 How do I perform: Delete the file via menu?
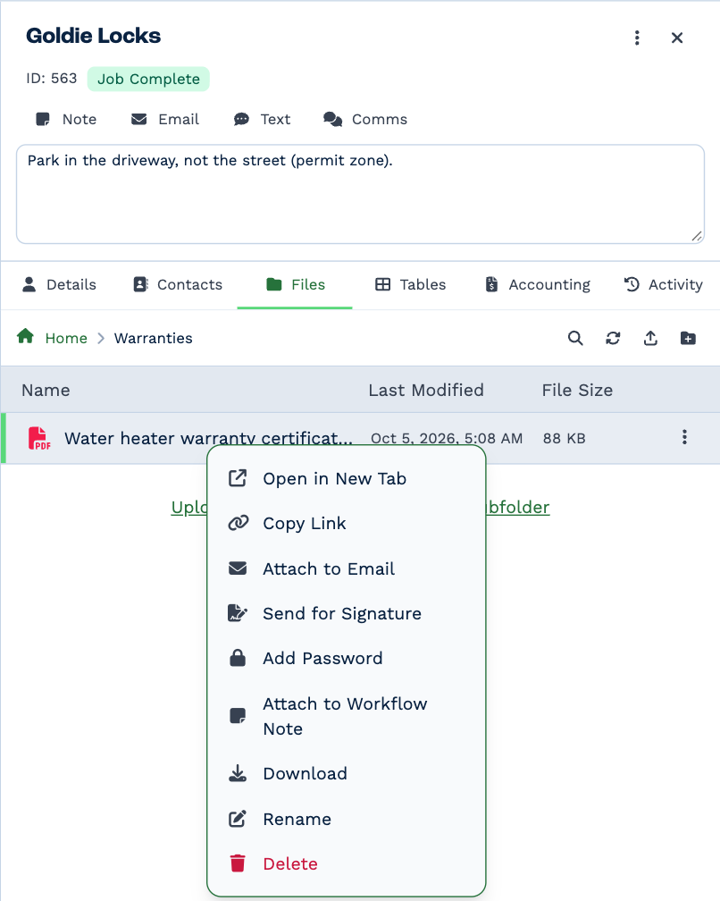347,863
